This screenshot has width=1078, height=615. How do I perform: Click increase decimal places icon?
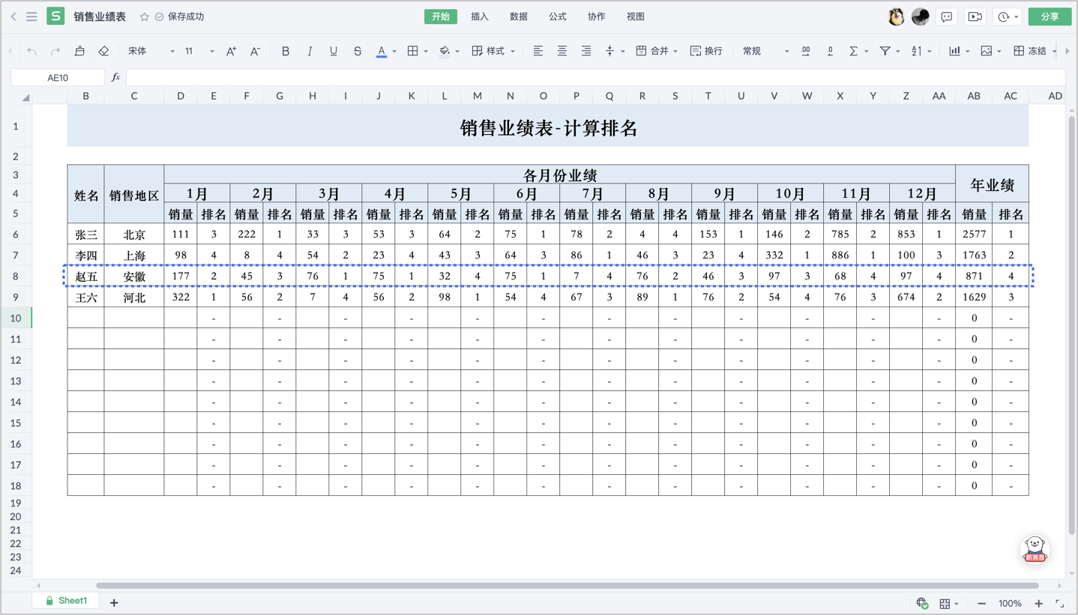pyautogui.click(x=806, y=51)
